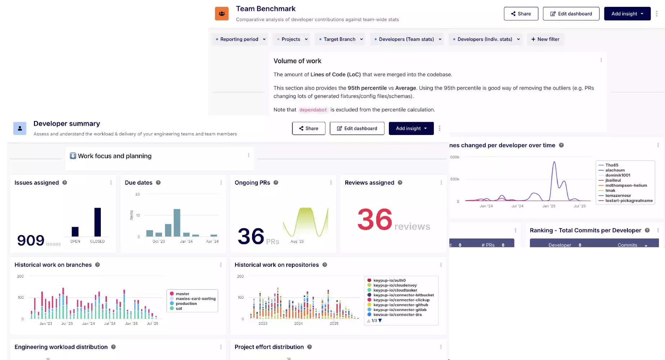Open the Add insight dropdown
Image resolution: width=665 pixels, height=360 pixels.
627,13
